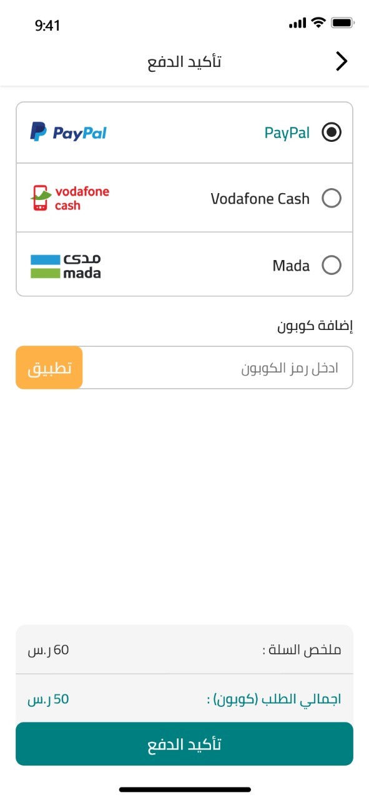Tap the 9:41 clock in status bar

47,25
